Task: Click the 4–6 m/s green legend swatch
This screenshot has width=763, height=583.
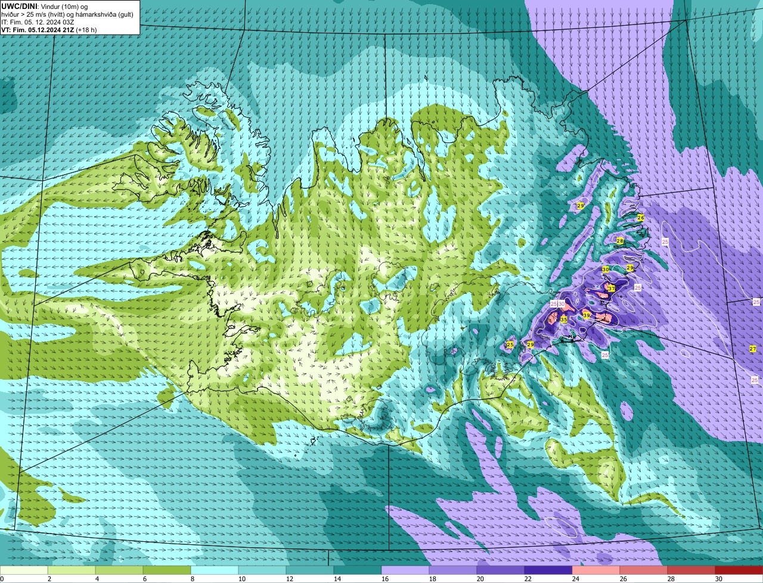Action: coord(119,570)
